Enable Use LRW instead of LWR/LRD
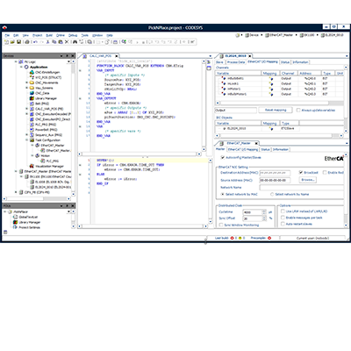 pyautogui.click(x=283, y=211)
